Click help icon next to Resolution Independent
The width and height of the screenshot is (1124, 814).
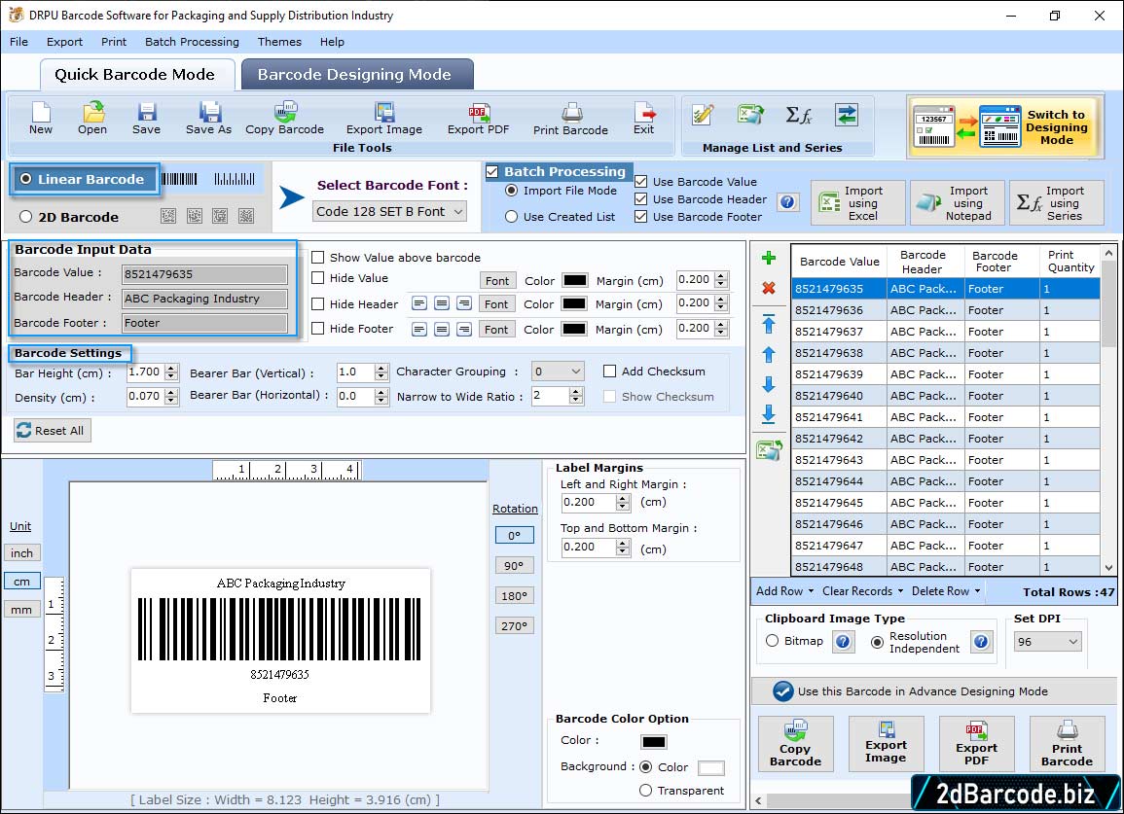(x=981, y=641)
